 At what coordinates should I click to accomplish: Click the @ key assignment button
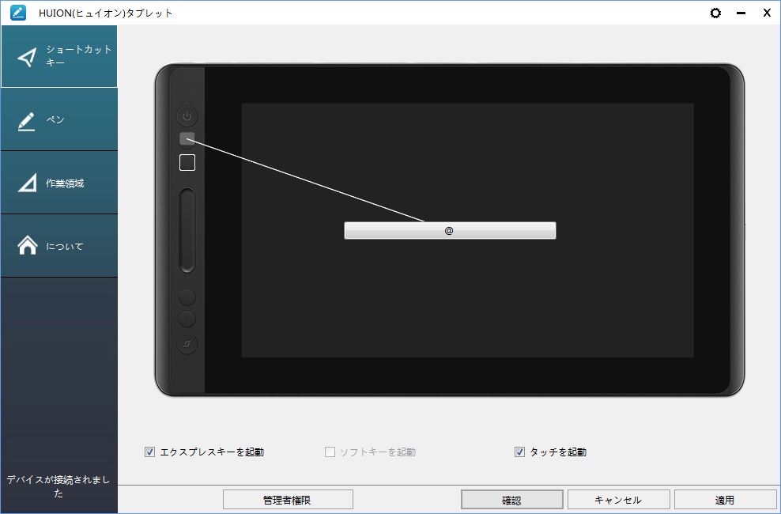(x=450, y=231)
